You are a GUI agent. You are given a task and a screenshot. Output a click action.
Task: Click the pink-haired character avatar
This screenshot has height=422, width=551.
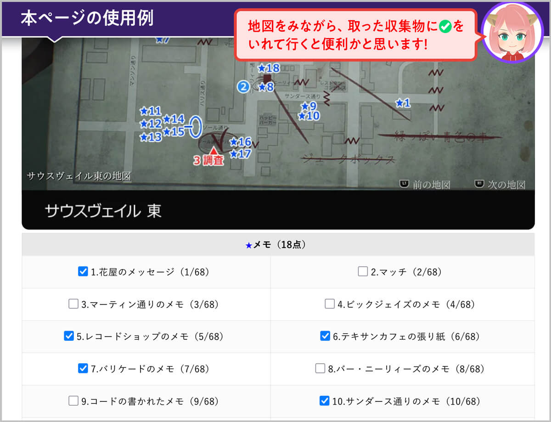coord(512,33)
